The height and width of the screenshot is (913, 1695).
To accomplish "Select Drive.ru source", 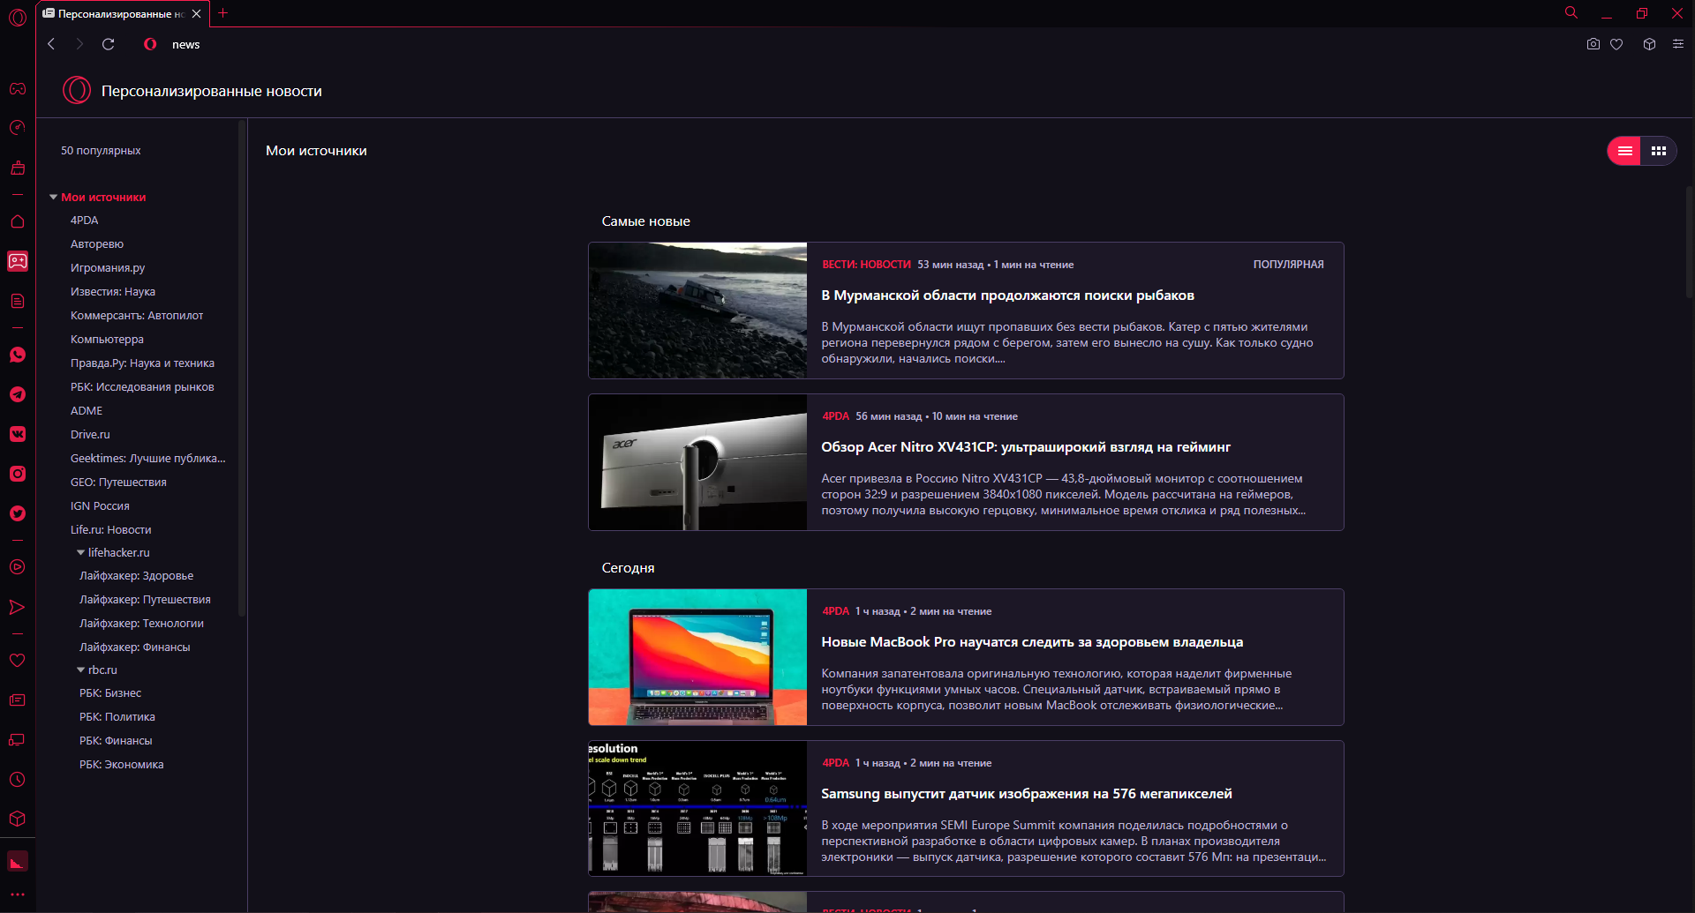I will [90, 435].
